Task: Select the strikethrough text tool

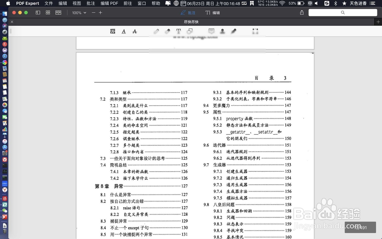Action: point(134,31)
